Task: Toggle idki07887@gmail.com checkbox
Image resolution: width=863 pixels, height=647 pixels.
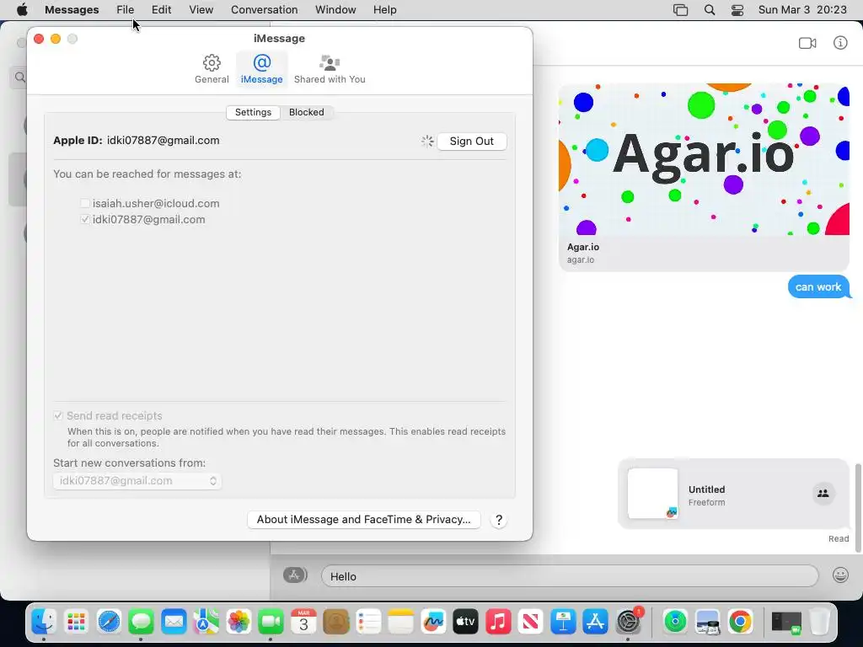Action: [85, 220]
